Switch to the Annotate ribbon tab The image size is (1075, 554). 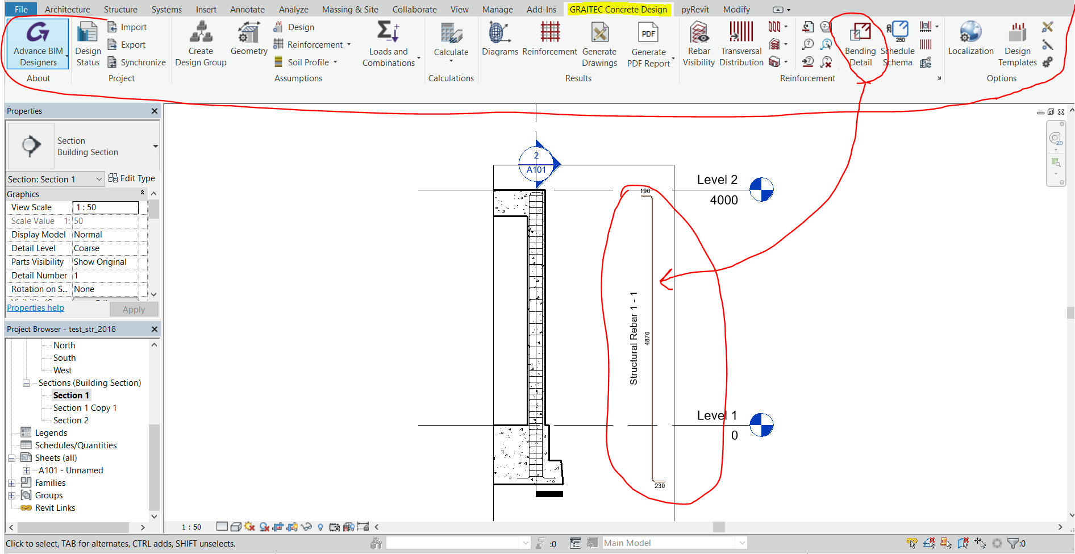click(x=247, y=10)
